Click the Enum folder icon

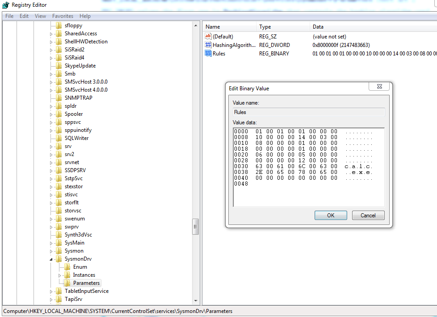click(x=67, y=267)
